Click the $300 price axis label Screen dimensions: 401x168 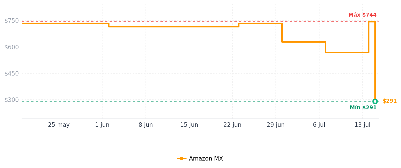[12, 100]
